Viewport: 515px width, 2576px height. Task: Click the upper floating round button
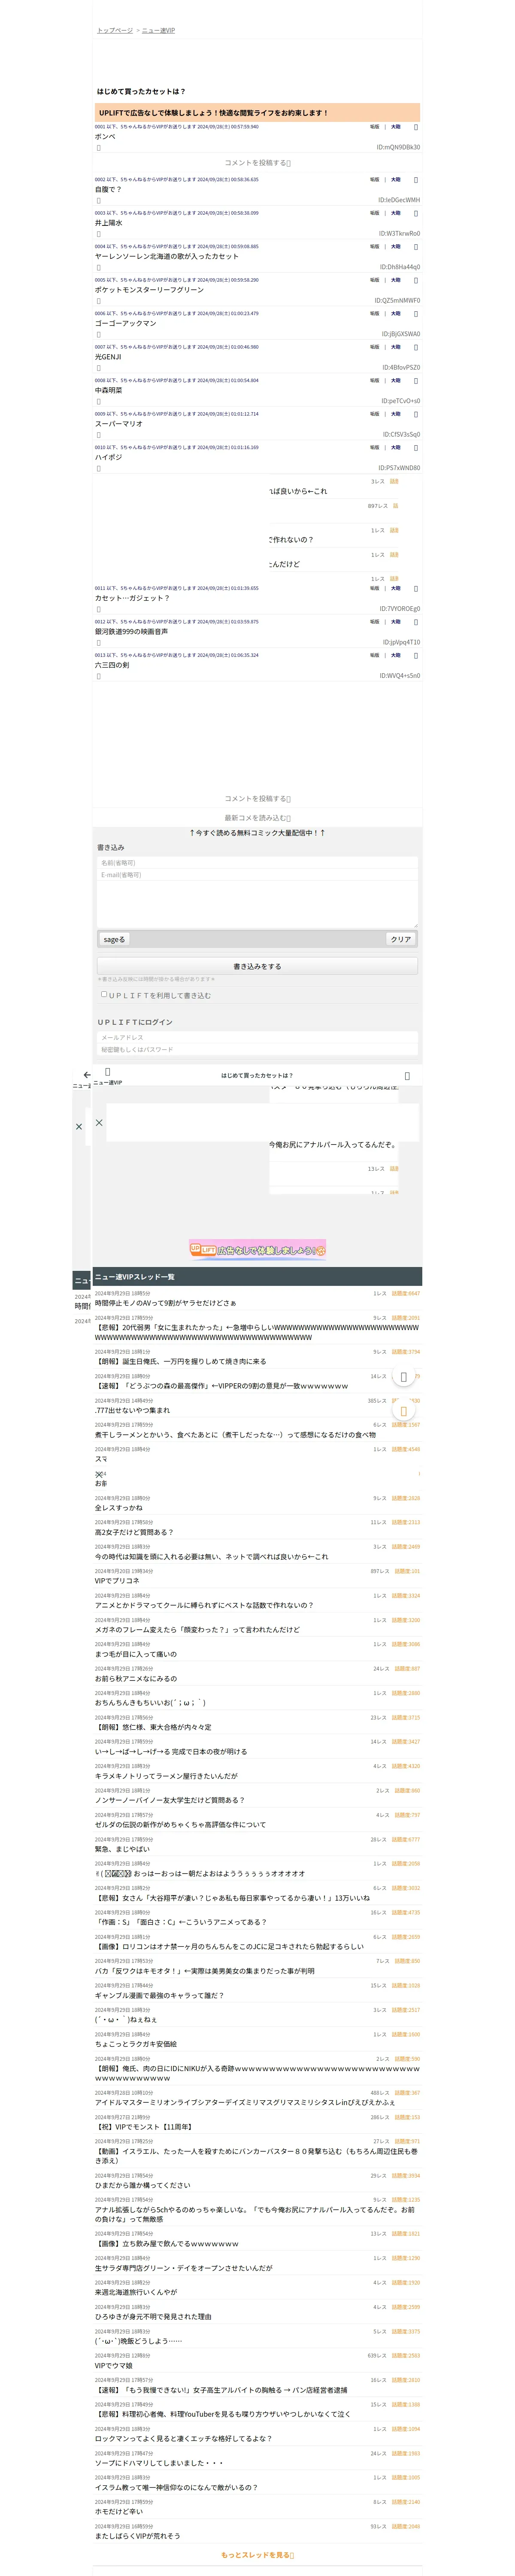403,1377
